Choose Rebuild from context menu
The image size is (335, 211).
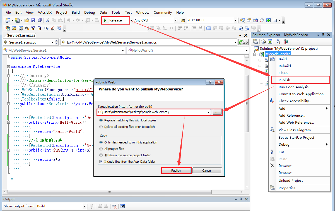300,66
